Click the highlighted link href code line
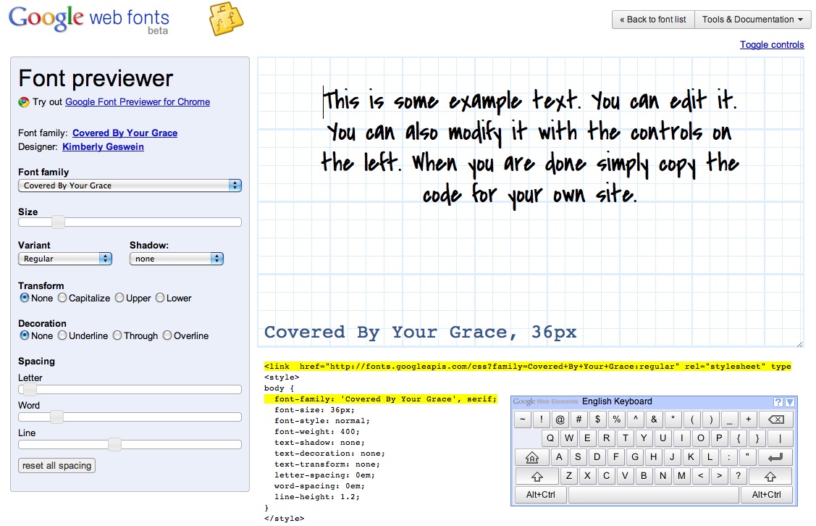Image resolution: width=816 pixels, height=526 pixels. pos(528,367)
